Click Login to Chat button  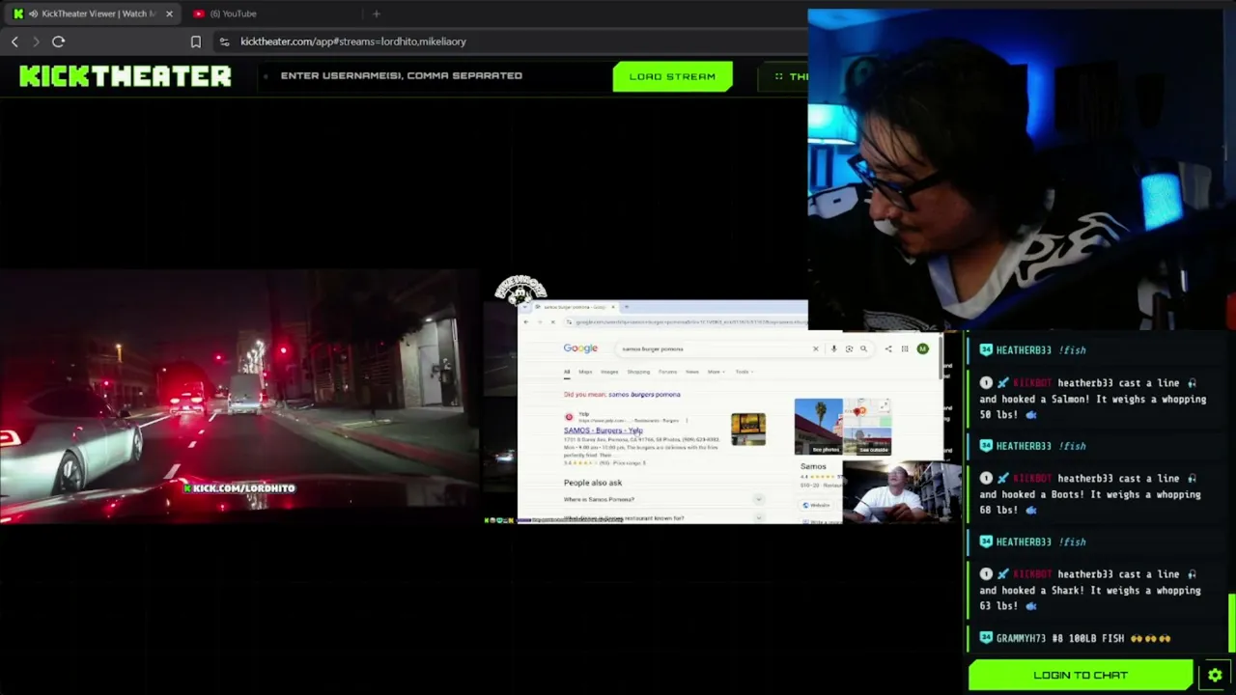click(x=1081, y=675)
